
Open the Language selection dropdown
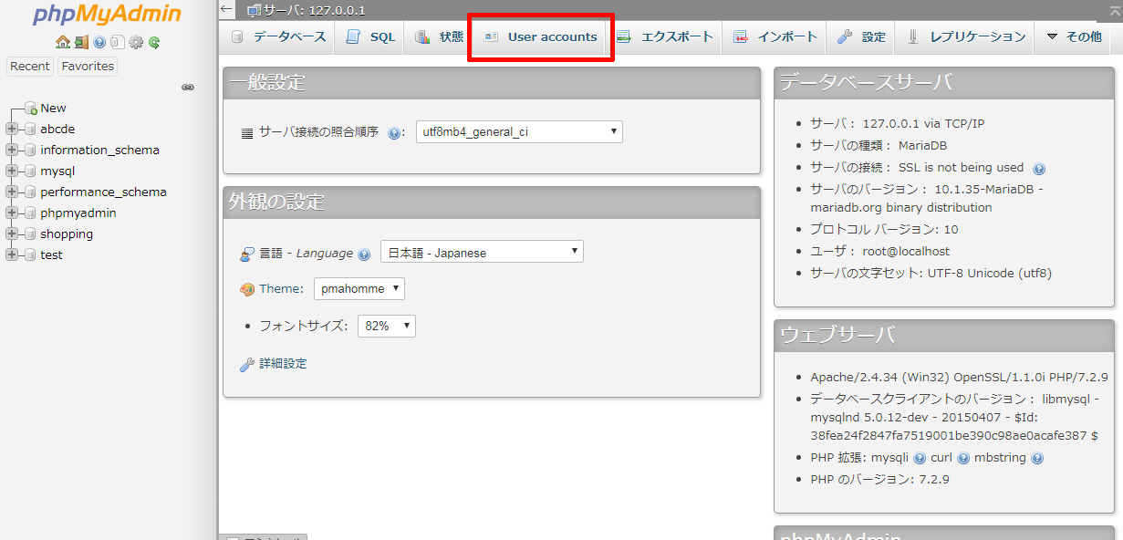(x=482, y=253)
